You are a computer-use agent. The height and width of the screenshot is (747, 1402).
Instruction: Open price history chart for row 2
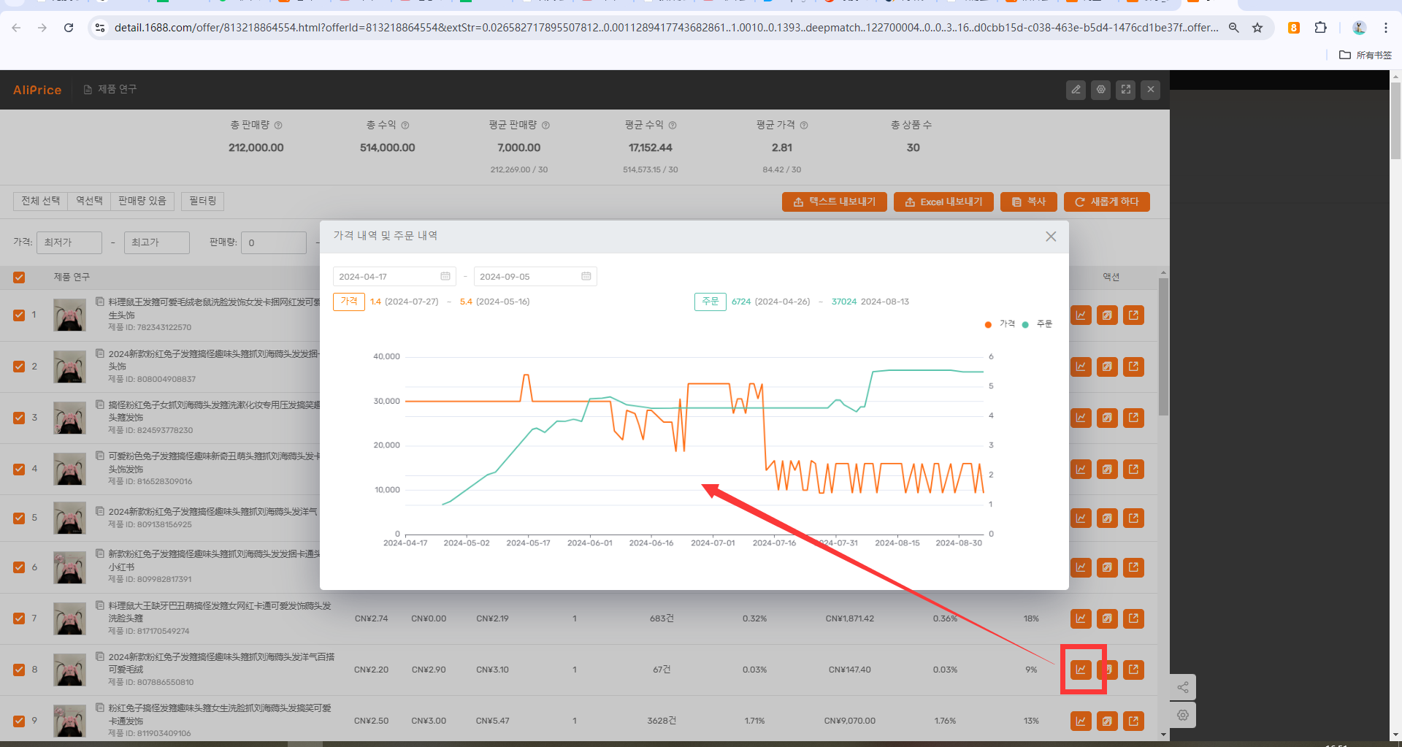tap(1081, 367)
